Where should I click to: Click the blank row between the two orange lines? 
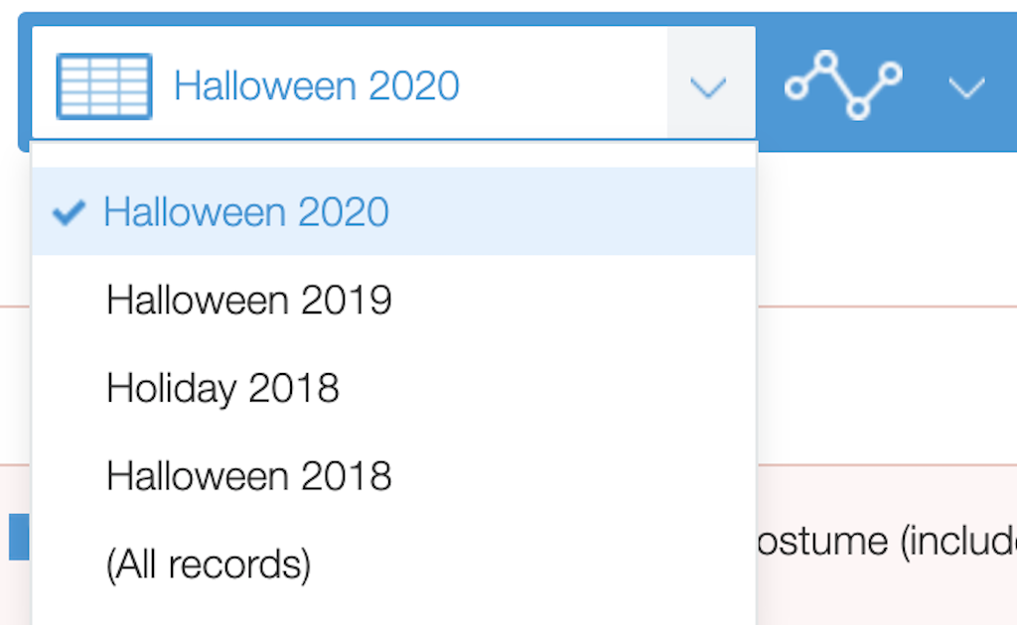884,385
